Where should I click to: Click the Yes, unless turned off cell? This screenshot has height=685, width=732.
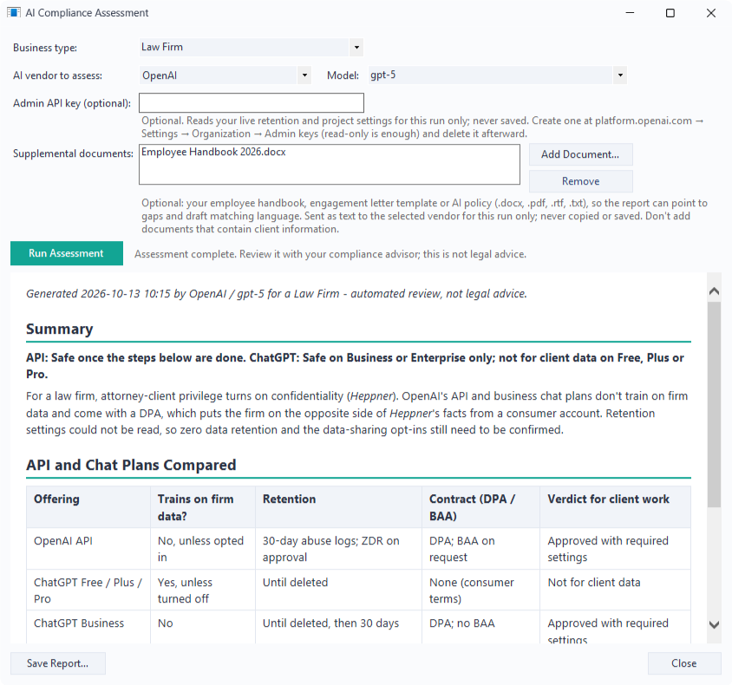[203, 590]
